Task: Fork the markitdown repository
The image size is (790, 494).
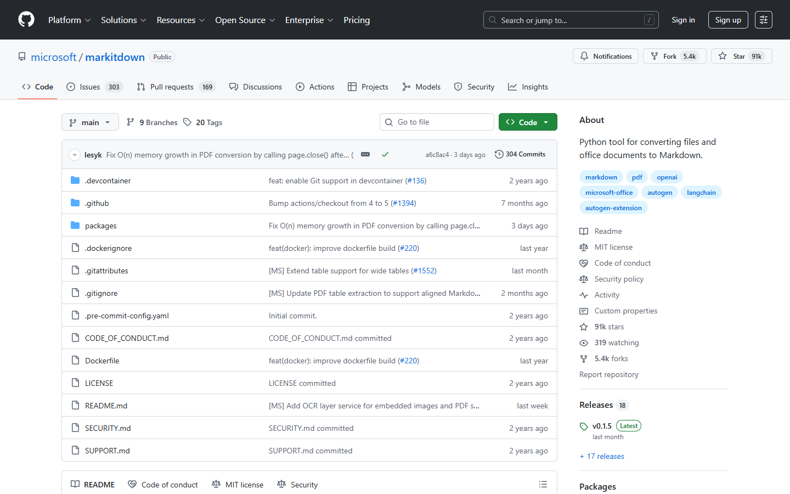Action: coord(674,56)
